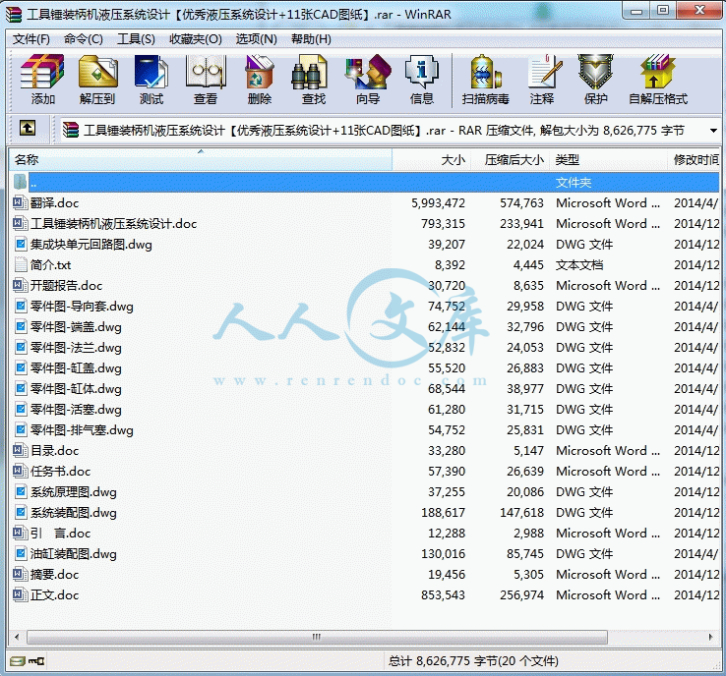Screen dimensions: 726x676
Task: Click the 文件夹 type cell in top row
Action: pos(574,182)
